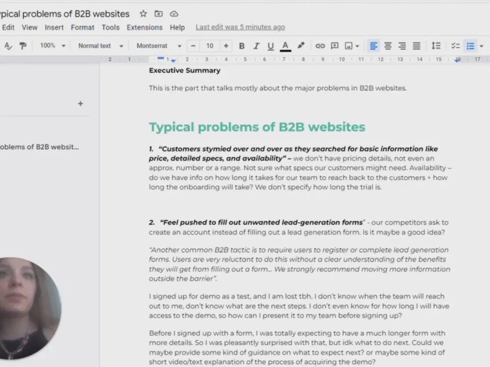Toggle bold formatting
Viewport: 490px width, 367px height.
point(242,46)
